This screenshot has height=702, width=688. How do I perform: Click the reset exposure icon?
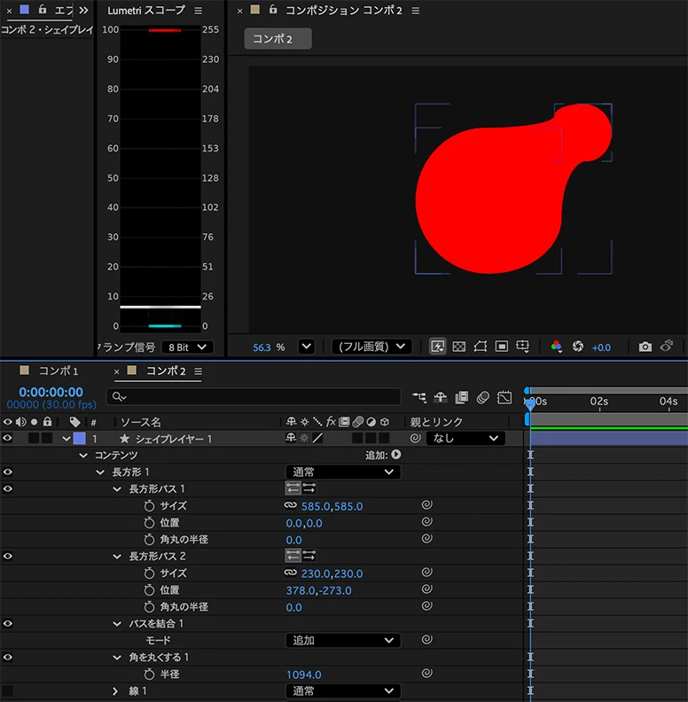click(x=578, y=347)
